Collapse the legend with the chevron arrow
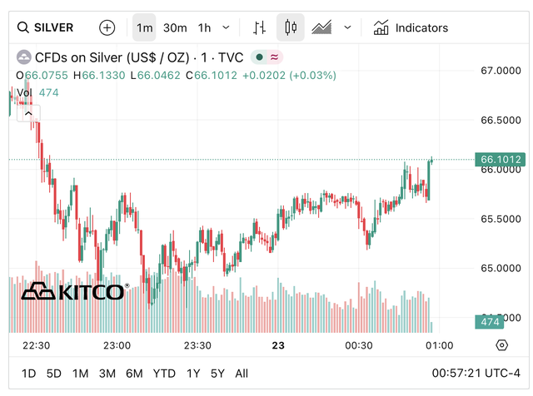Screen dimensions: 533x396 click(x=28, y=111)
